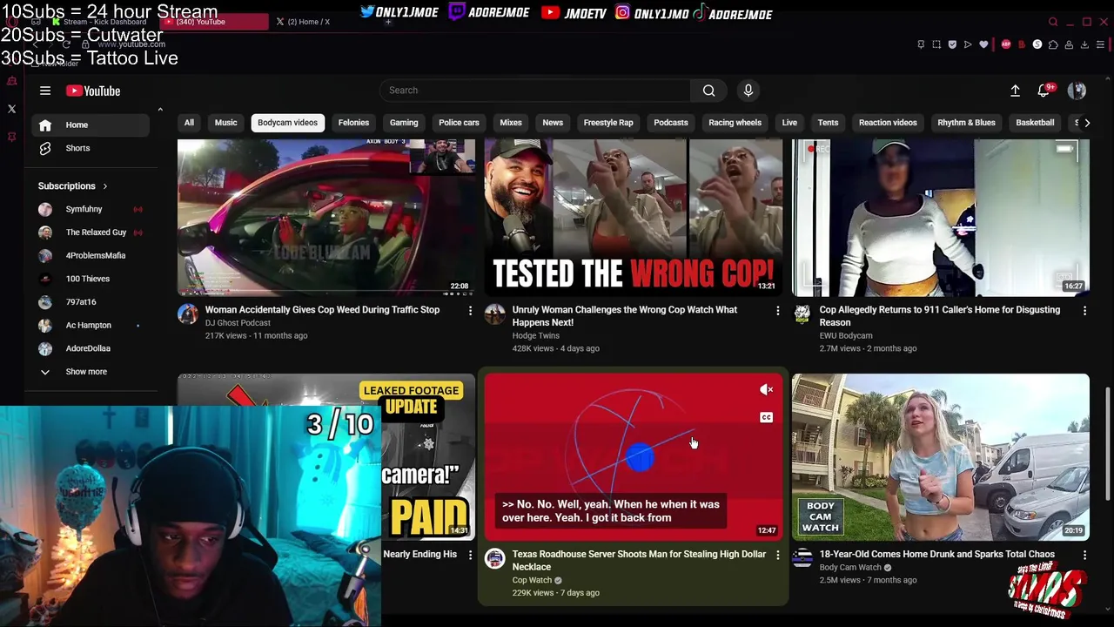The width and height of the screenshot is (1114, 627).
Task: Unmute the Texas Roadhouse video preview
Action: click(766, 390)
